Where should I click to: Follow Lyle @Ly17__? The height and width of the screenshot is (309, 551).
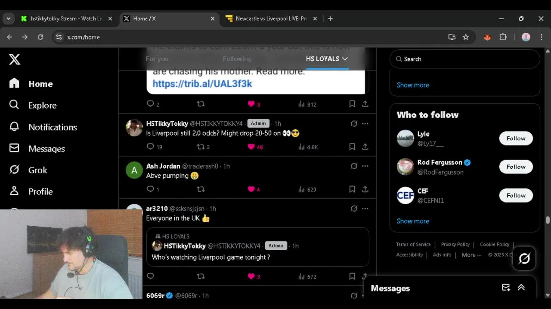(x=516, y=138)
